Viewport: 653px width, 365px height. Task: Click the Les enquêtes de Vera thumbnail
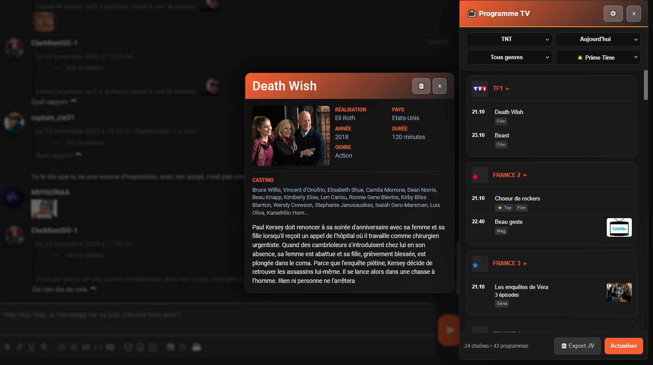coord(619,292)
